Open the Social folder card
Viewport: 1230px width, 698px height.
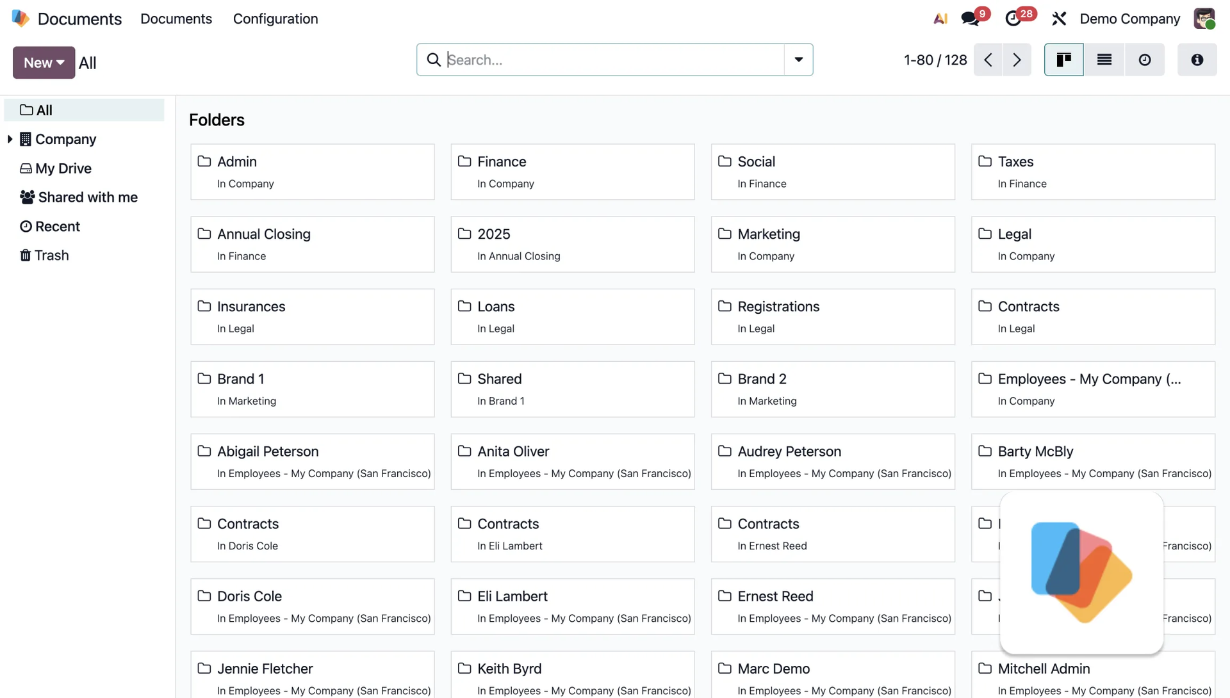click(x=833, y=172)
